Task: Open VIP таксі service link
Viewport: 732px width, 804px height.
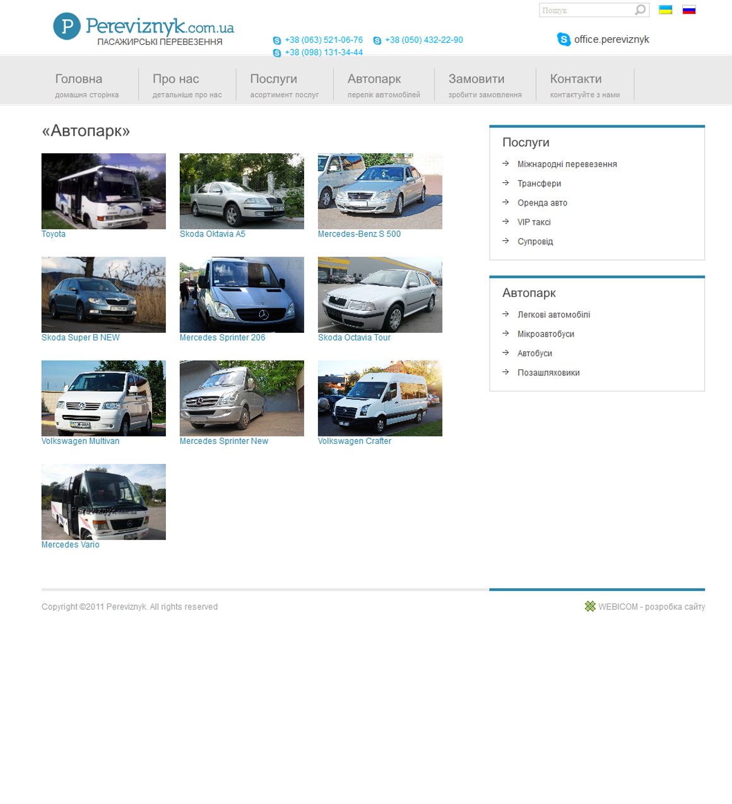Action: click(534, 222)
